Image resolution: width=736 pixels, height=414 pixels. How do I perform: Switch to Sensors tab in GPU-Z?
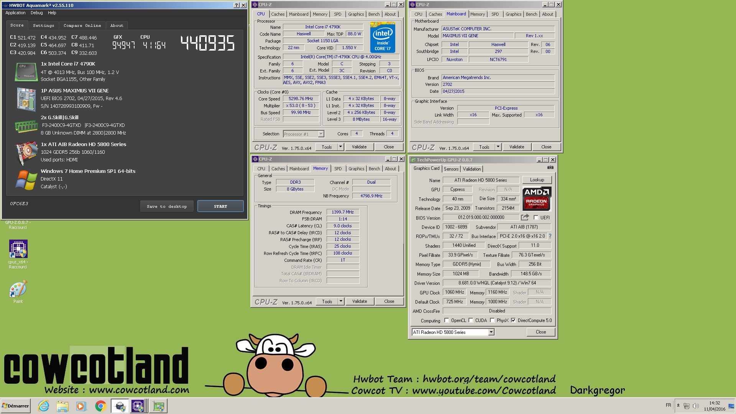(451, 169)
